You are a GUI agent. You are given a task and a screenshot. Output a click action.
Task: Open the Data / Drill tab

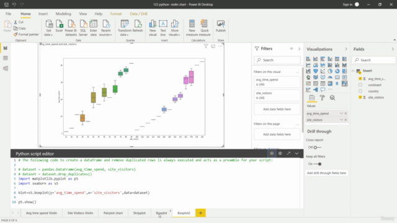point(138,14)
